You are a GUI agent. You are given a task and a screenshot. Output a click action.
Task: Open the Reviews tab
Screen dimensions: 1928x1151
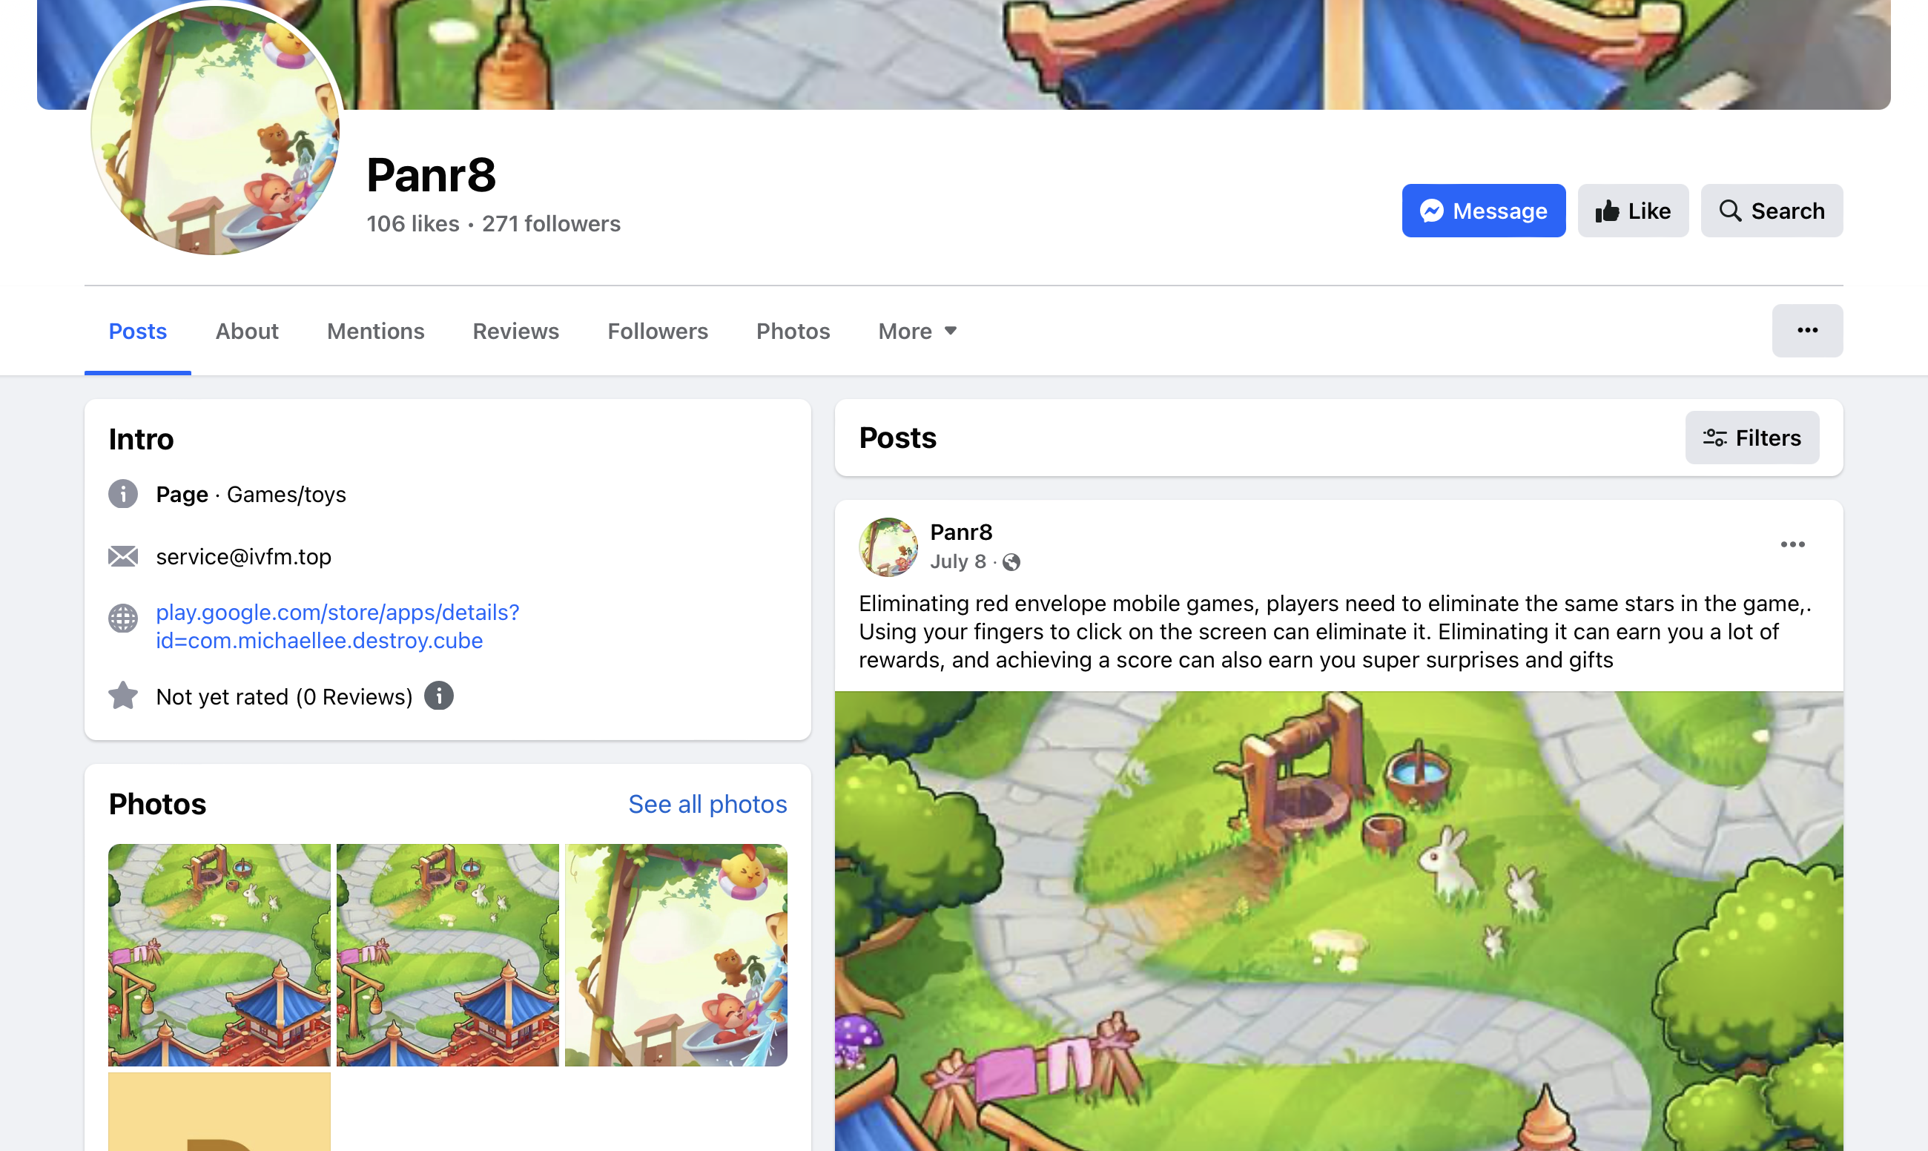tap(515, 332)
